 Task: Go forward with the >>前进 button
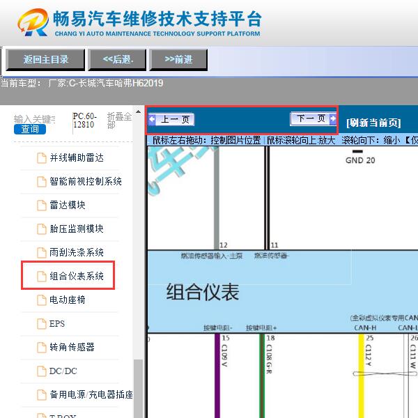178,60
